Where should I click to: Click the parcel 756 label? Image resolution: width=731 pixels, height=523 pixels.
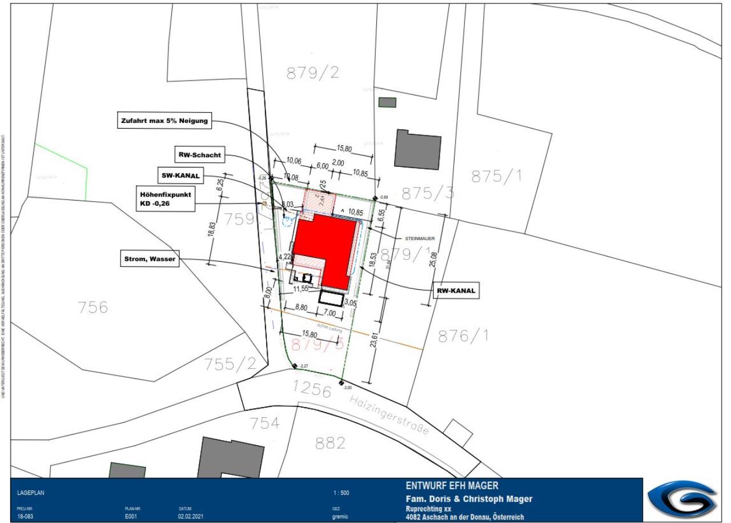[x=93, y=308]
